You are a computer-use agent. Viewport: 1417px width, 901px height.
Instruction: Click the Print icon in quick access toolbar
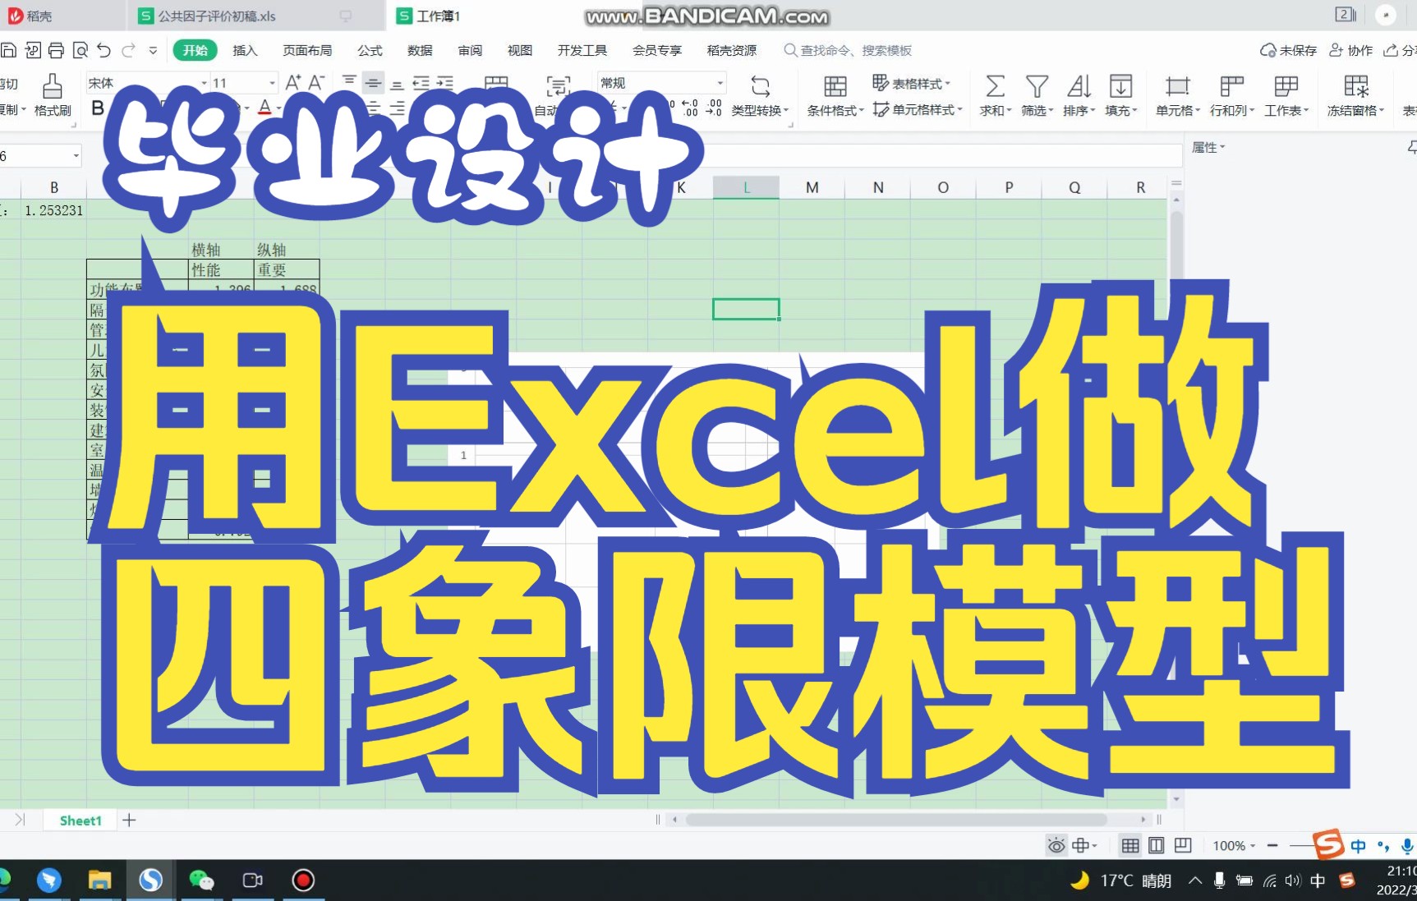pyautogui.click(x=56, y=50)
